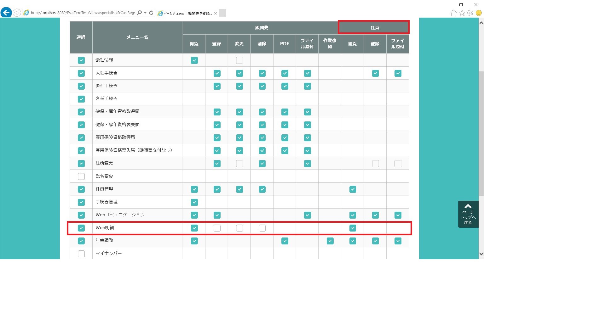This screenshot has height=324, width=605.
Task: Click the smiley feedback icon
Action: 479,13
